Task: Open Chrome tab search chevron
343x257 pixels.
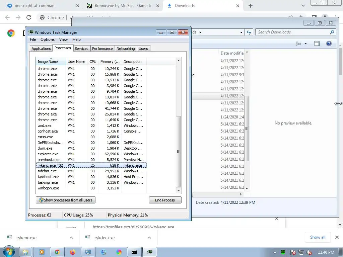Action: [x=303, y=6]
